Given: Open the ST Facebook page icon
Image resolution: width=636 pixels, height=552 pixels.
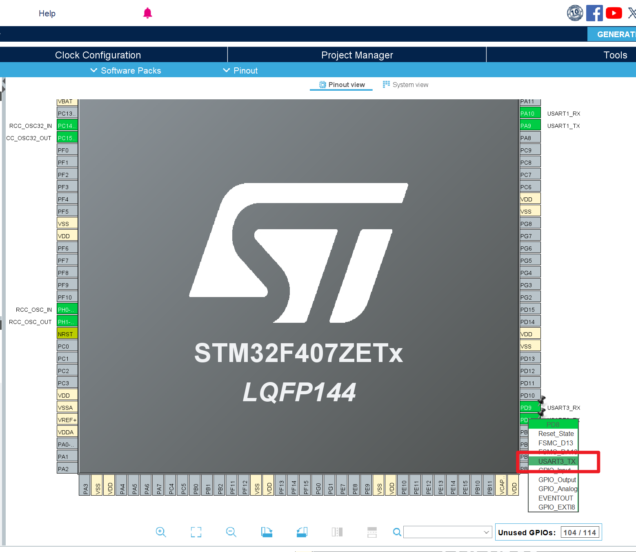Looking at the screenshot, I should (594, 13).
